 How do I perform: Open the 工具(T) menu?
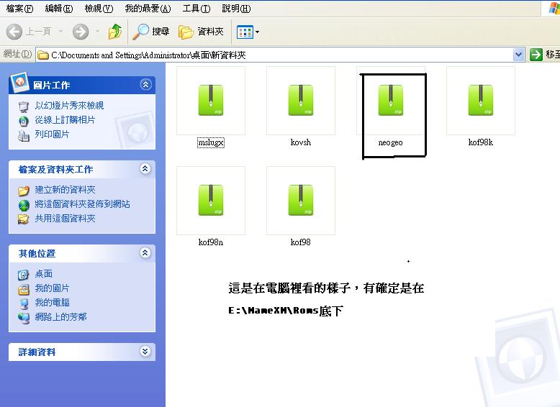(x=197, y=9)
